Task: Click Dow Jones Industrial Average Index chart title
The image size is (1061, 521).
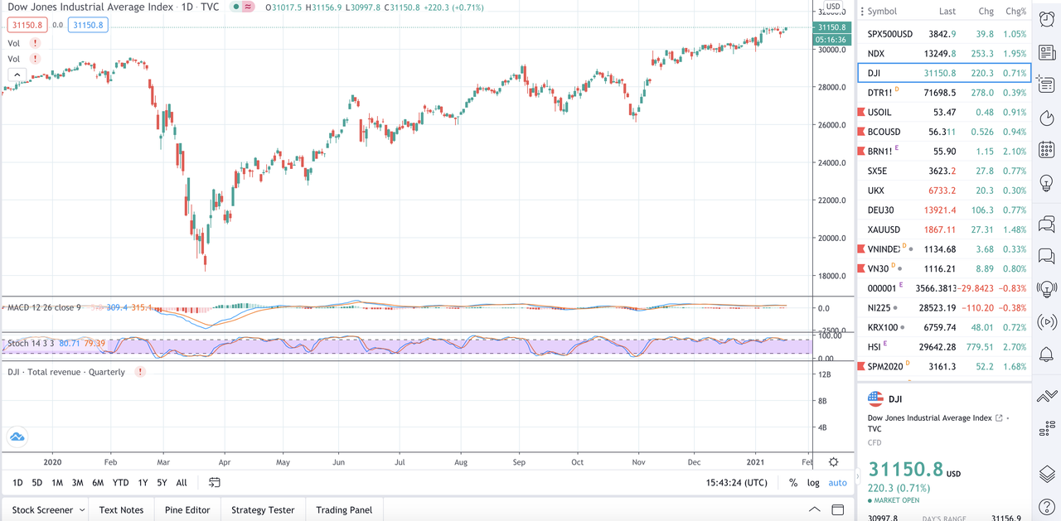Action: (90, 7)
